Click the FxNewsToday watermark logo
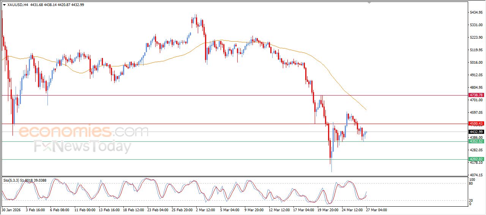Viewport: 486px width, 215px height. (82, 146)
